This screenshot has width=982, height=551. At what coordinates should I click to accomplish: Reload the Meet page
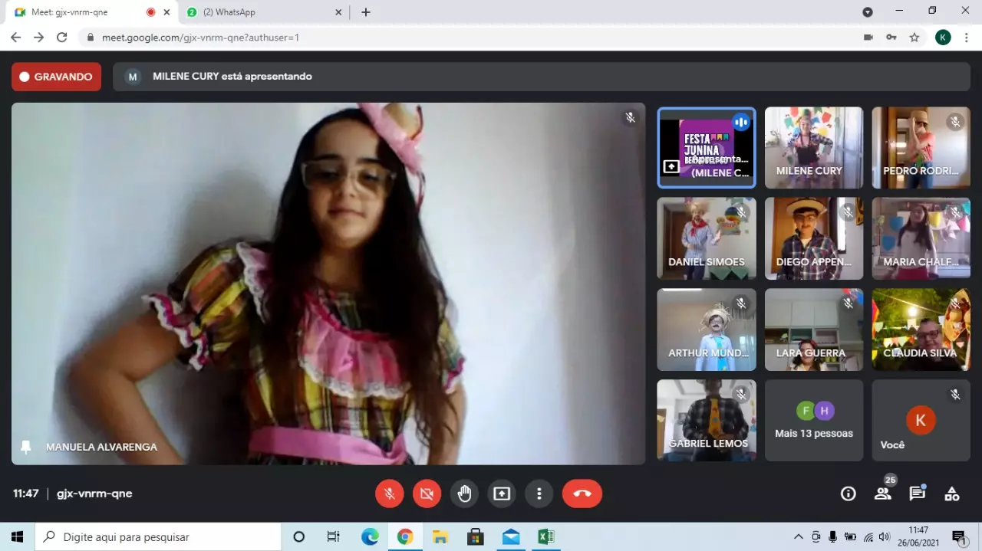coord(62,37)
